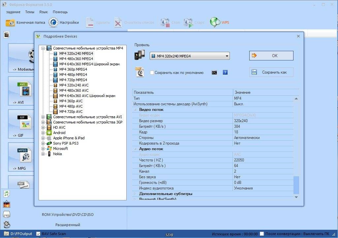The height and width of the screenshot is (238, 338).
Task: Open the задание menu
Action: tap(14, 12)
